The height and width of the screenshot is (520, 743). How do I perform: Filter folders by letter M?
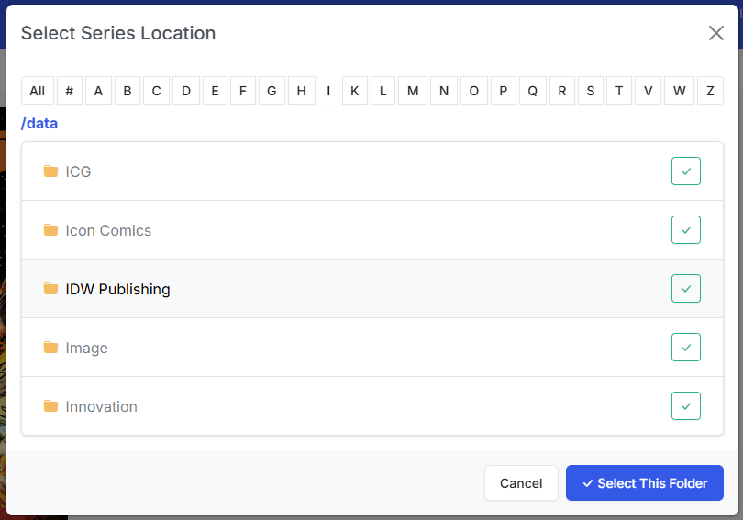(413, 91)
